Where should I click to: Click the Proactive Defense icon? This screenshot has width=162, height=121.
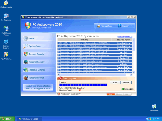click(26, 70)
